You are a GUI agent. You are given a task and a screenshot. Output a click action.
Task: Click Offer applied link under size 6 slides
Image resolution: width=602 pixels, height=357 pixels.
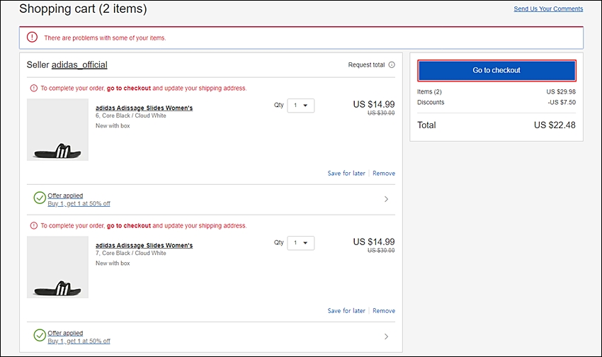[65, 195]
